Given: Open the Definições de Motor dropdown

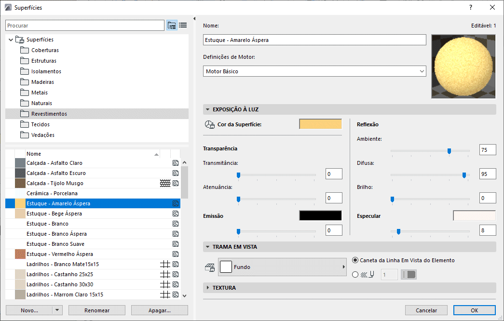Looking at the screenshot, I should coord(314,71).
